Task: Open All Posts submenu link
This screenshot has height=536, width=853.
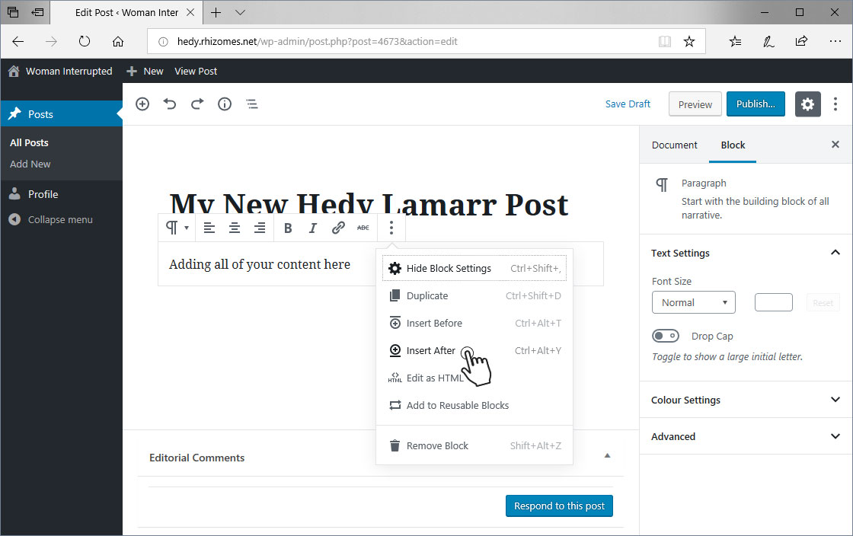Action: pos(30,142)
